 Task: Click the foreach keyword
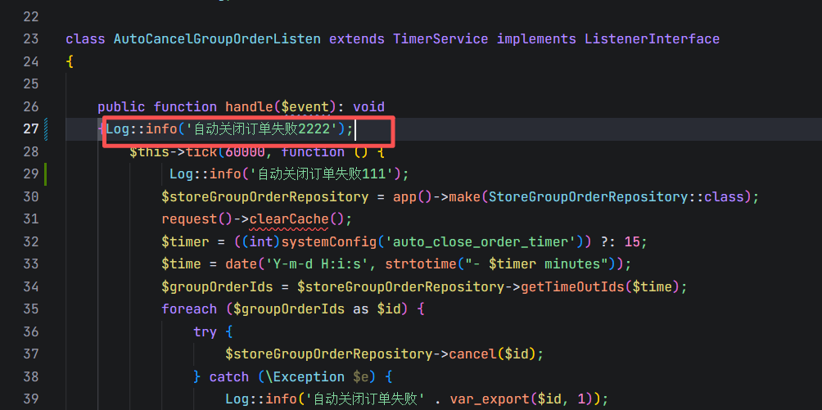[x=189, y=309]
